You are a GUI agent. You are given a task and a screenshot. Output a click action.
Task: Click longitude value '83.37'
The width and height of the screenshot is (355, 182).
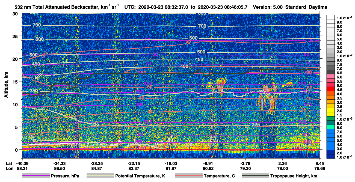[x=134, y=169]
